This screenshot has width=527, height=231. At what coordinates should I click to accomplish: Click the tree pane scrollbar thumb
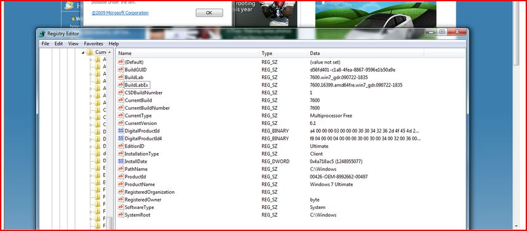[109, 223]
